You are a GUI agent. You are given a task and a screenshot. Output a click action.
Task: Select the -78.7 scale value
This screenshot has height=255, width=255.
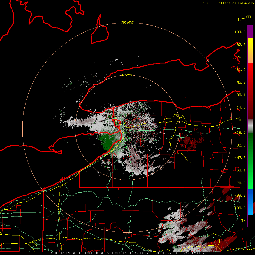coord(240,183)
